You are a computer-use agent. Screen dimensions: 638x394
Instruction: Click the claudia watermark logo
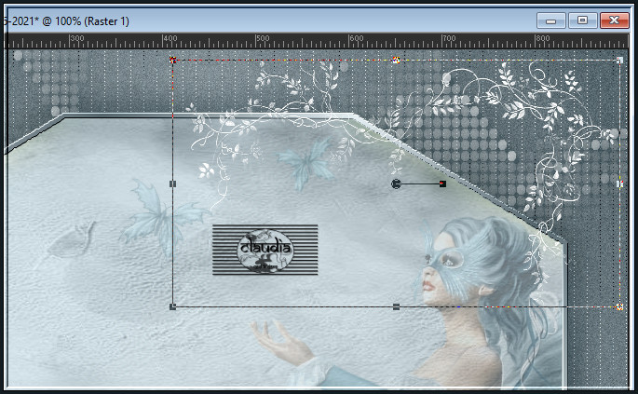tap(265, 250)
